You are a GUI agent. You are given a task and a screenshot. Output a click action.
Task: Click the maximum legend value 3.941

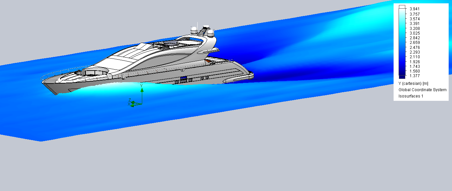[415, 9]
